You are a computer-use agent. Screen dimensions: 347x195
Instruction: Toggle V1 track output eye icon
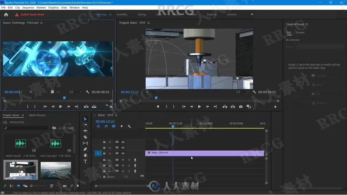coord(123,154)
